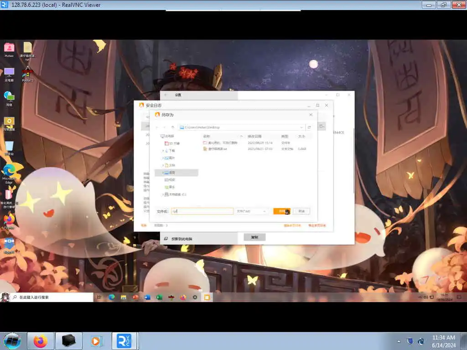The image size is (467, 350).
Task: Select the highlighted 桌面 (Desktop) tree item
Action: point(176,173)
